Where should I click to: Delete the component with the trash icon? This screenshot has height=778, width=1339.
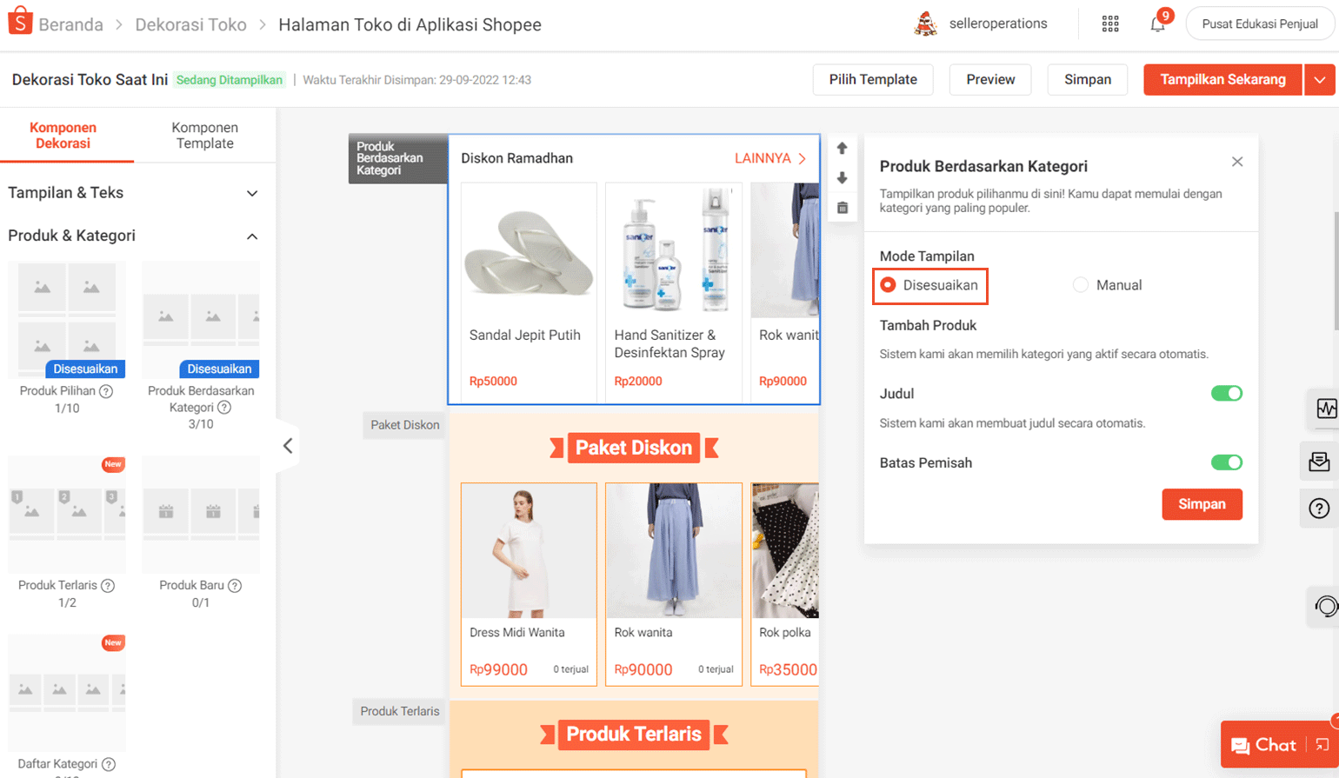coord(842,207)
